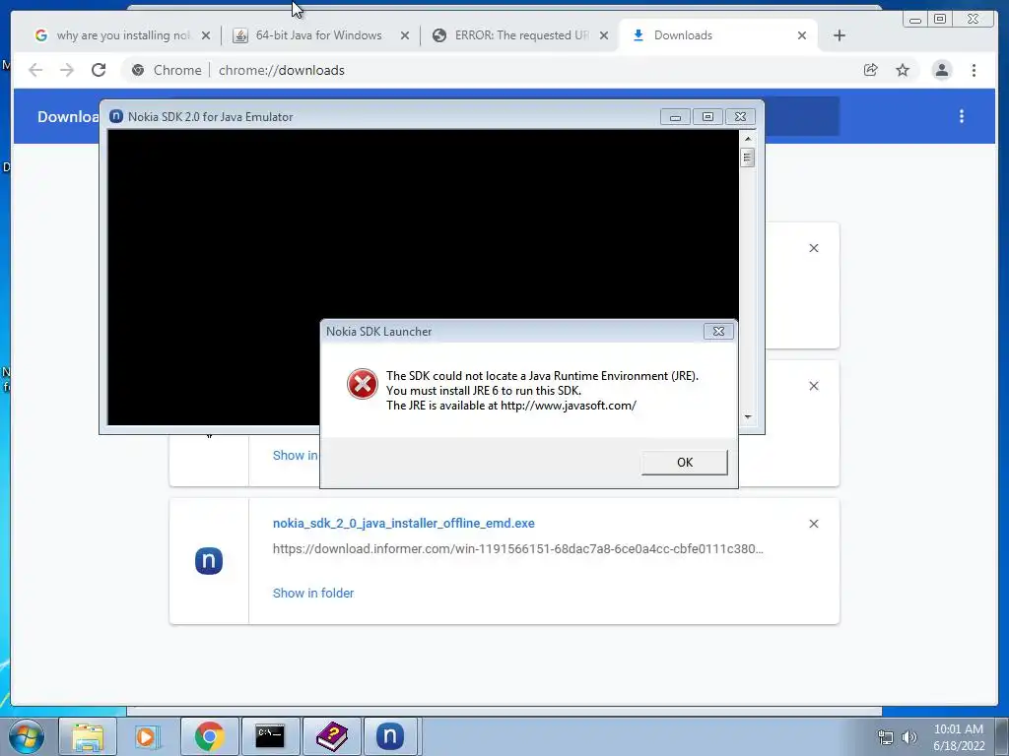This screenshot has width=1009, height=756.
Task: Reload the downloads page
Action: click(x=99, y=70)
